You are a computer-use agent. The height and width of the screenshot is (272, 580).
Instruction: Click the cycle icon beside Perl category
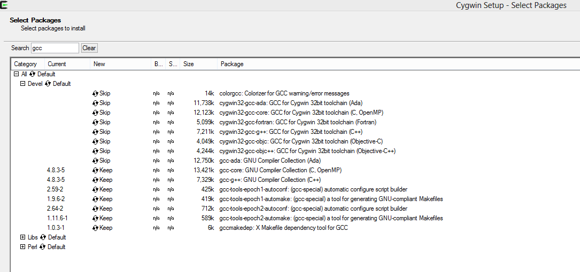click(42, 247)
